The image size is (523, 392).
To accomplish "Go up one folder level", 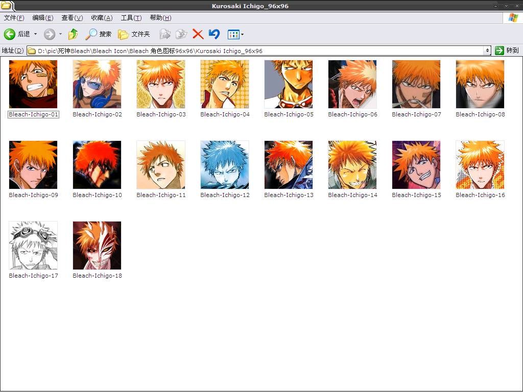I will point(73,34).
